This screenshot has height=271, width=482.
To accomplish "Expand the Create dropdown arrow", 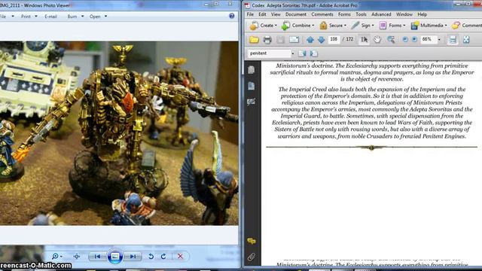I will [276, 26].
